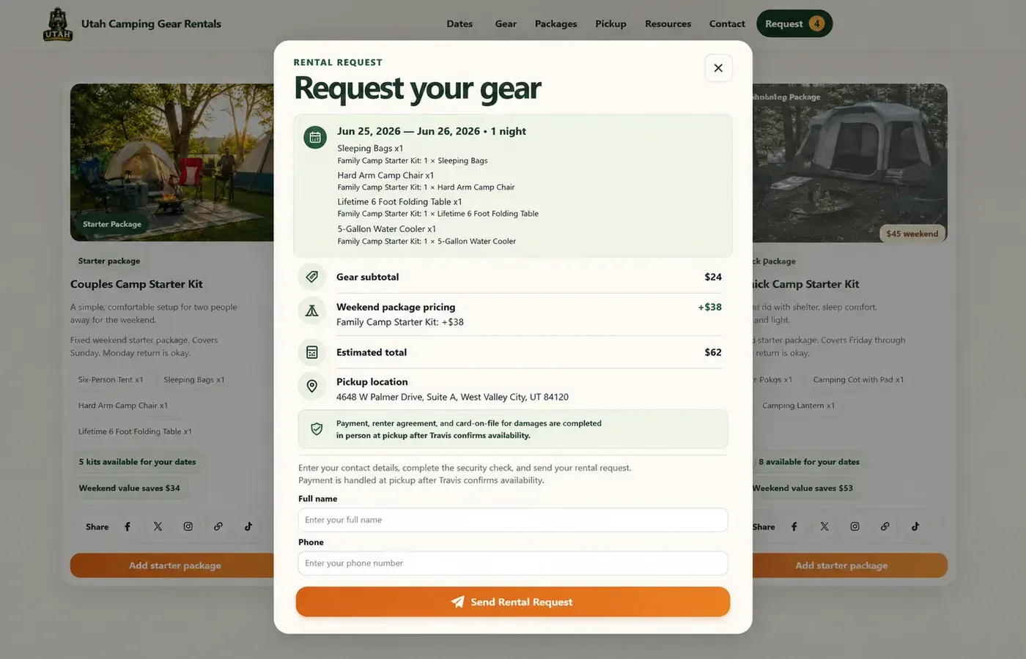1026x659 pixels.
Task: Share the right package card on Instagram
Action: [855, 526]
